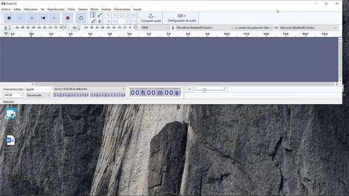Click the Zoom Out magnifier icon

pyautogui.click(x=115, y=15)
